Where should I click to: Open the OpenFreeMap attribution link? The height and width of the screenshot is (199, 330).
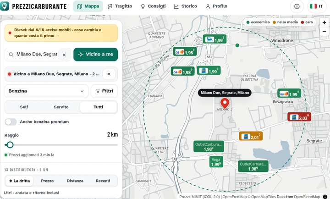[235, 197]
